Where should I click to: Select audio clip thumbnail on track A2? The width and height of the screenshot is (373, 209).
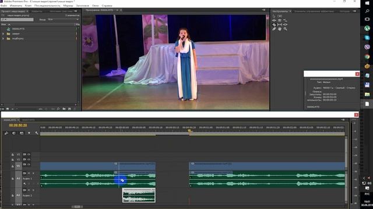pos(139,195)
